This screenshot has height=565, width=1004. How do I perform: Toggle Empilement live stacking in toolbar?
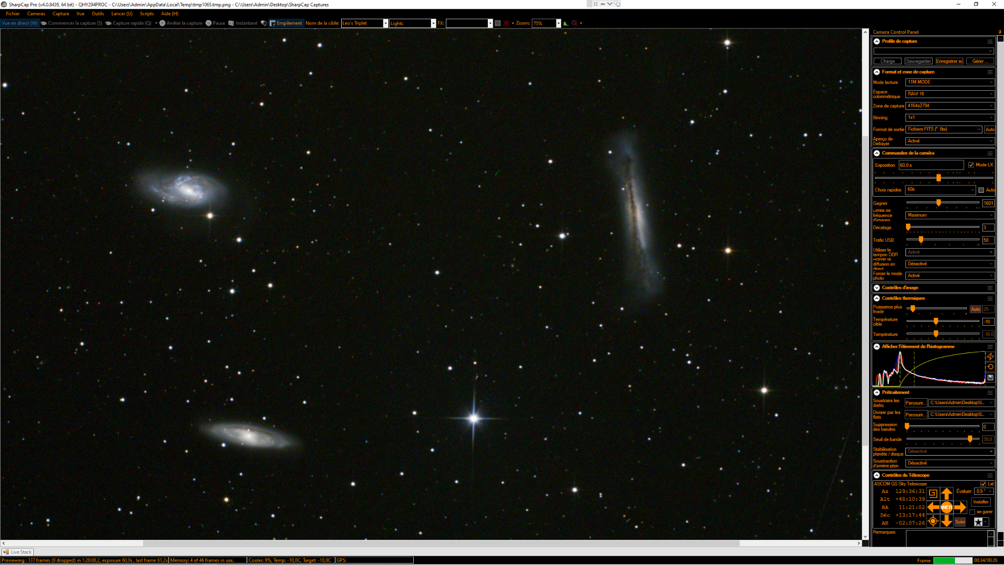pos(286,23)
